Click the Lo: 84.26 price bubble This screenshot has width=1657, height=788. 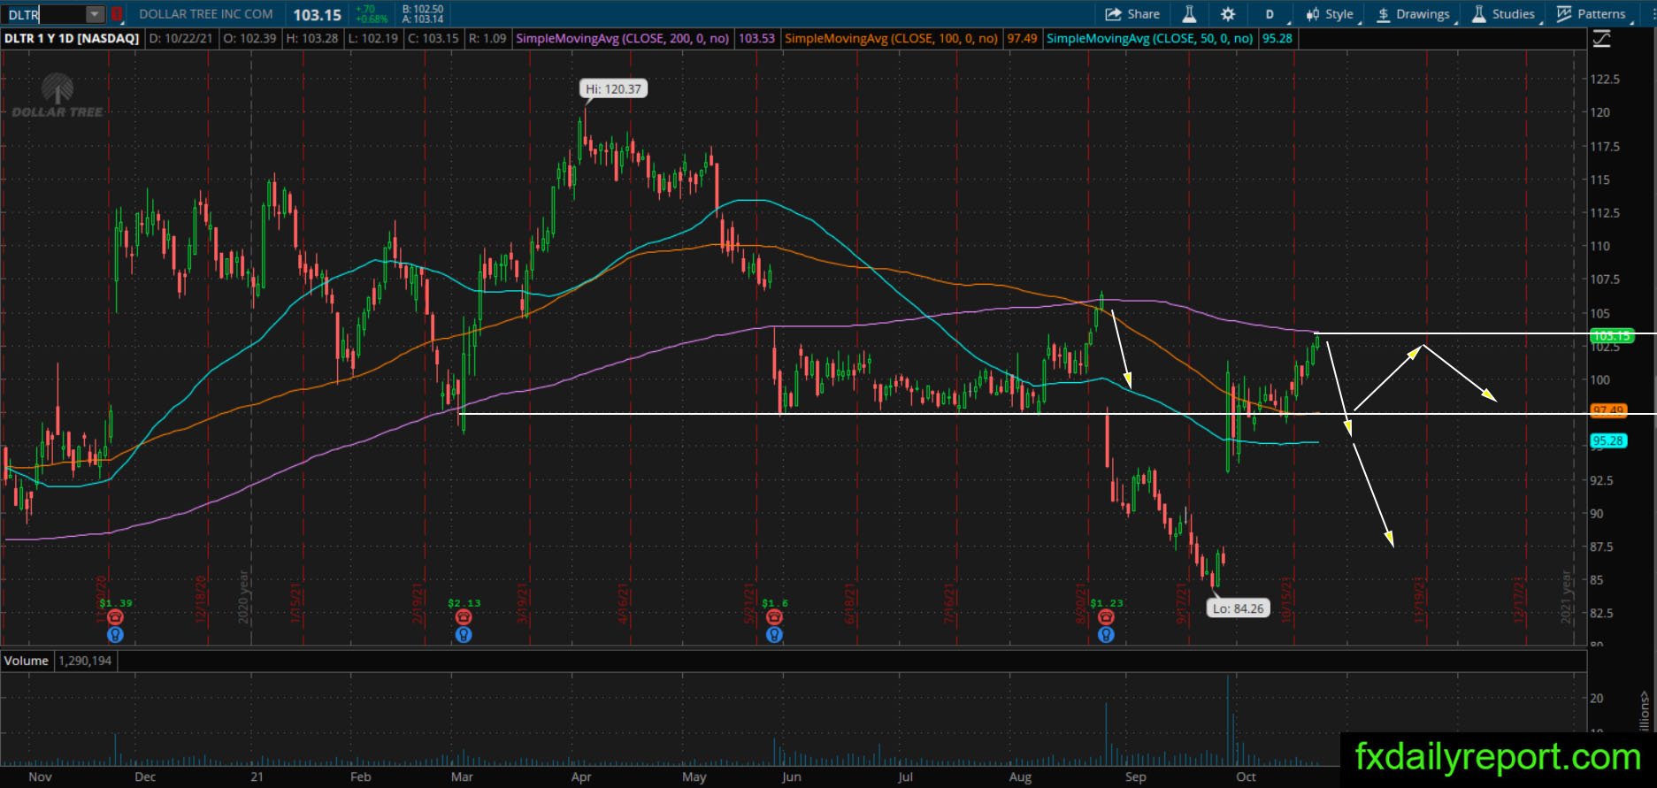pos(1239,608)
